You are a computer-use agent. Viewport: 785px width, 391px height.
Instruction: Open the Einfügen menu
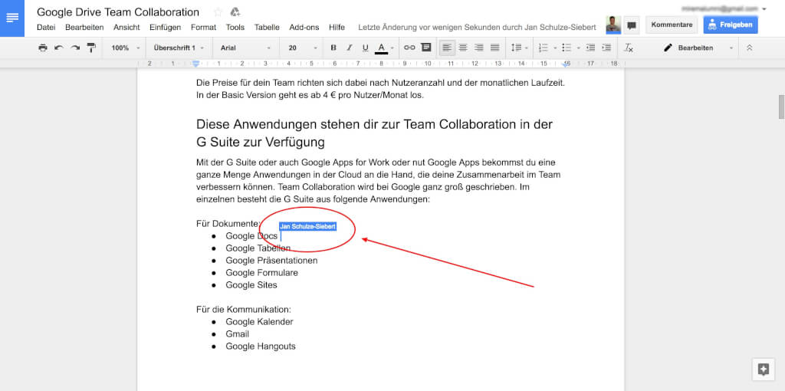pyautogui.click(x=165, y=28)
